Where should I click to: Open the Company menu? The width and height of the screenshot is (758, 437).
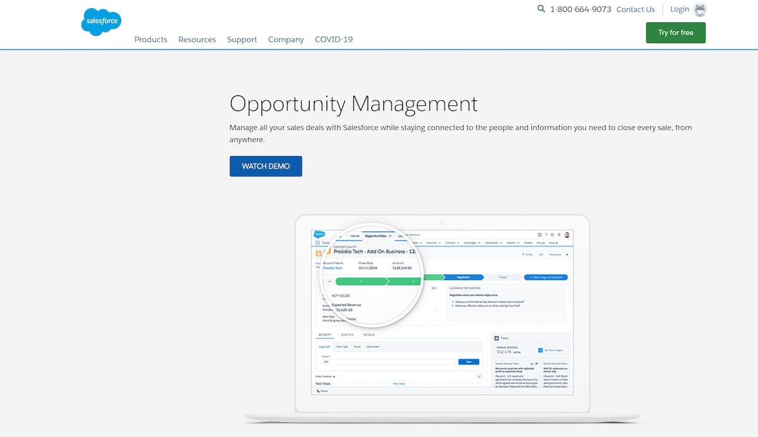[x=286, y=39]
